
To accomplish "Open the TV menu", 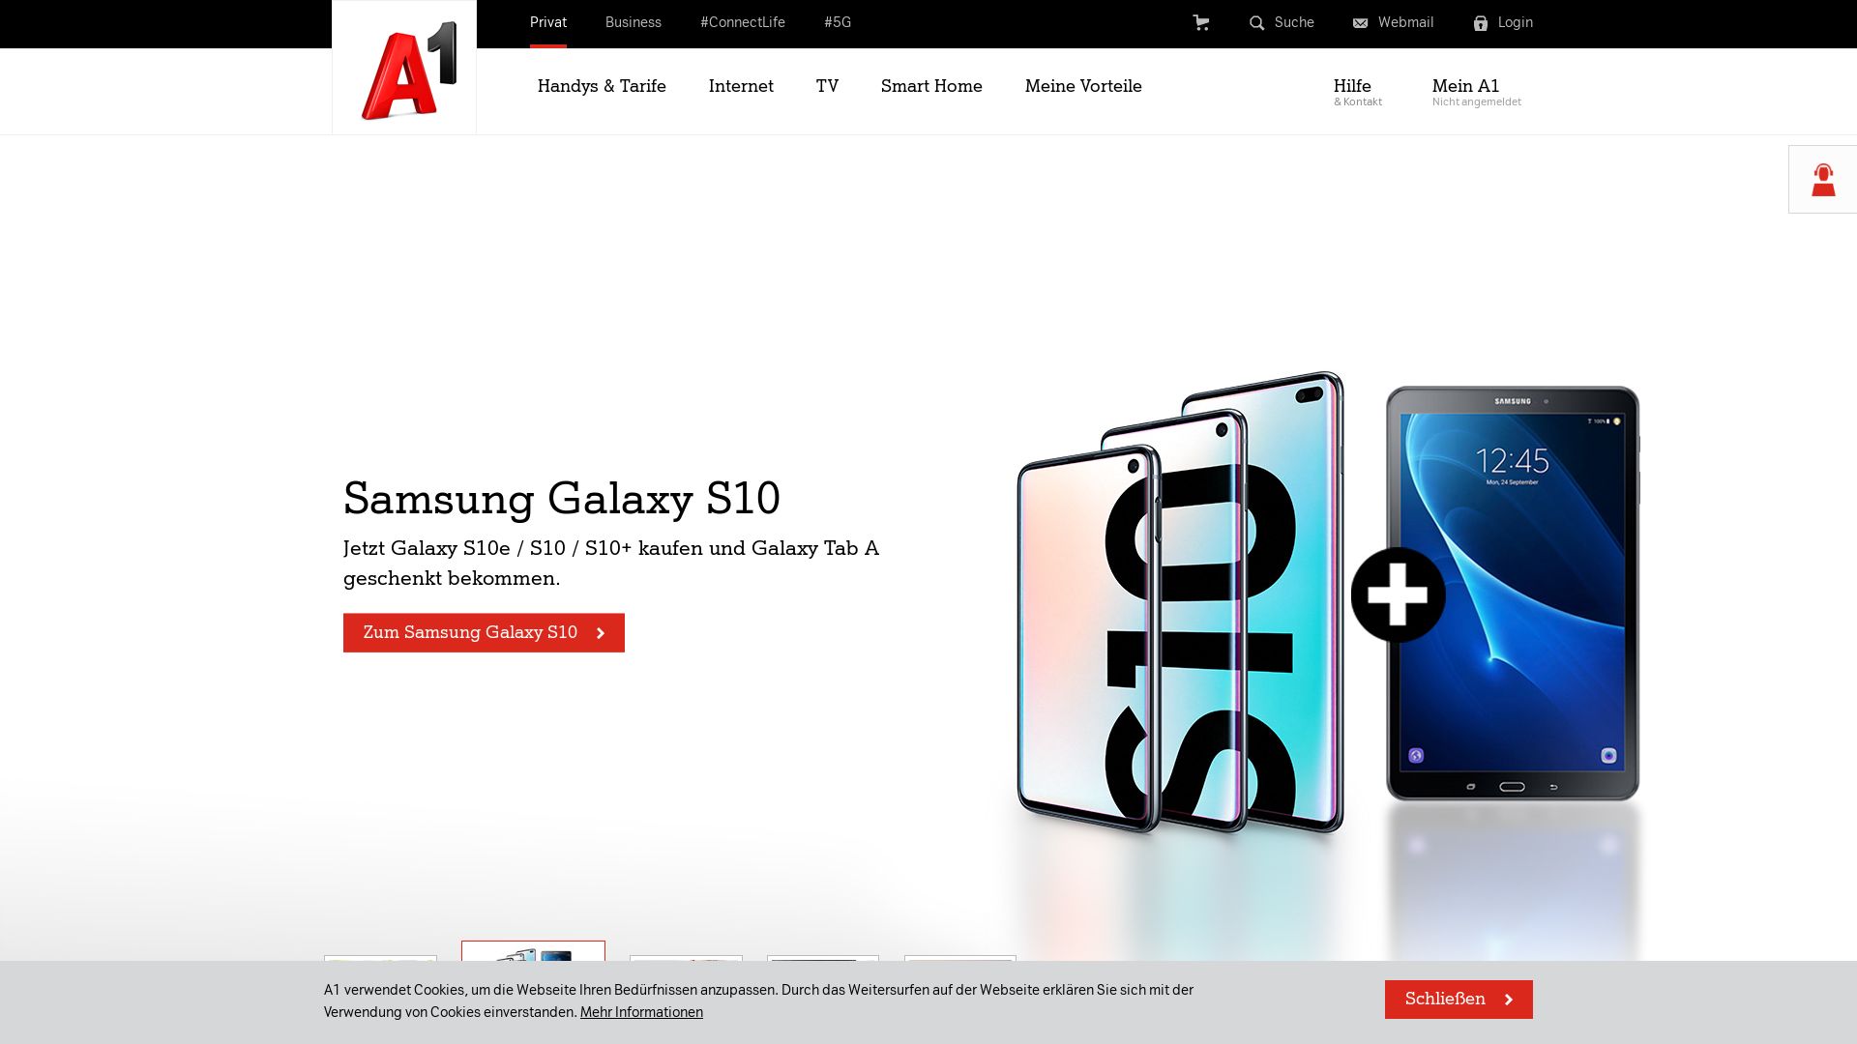I will [827, 86].
